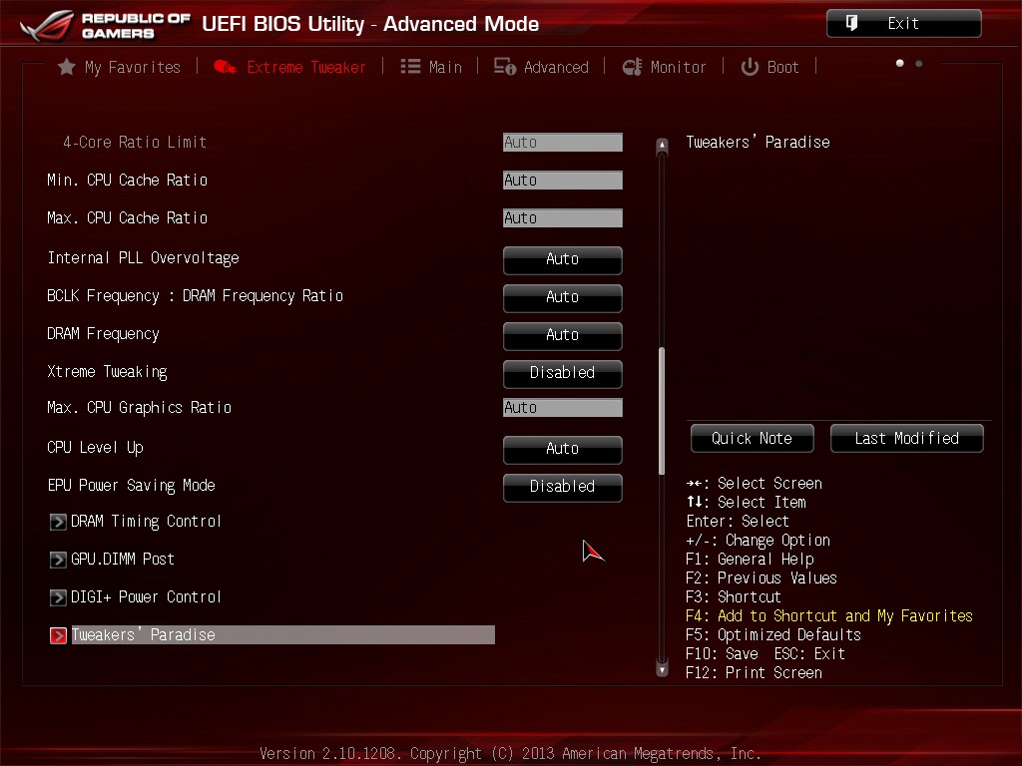This screenshot has width=1022, height=766.
Task: Click the scrollbar down arrow
Action: click(x=663, y=668)
